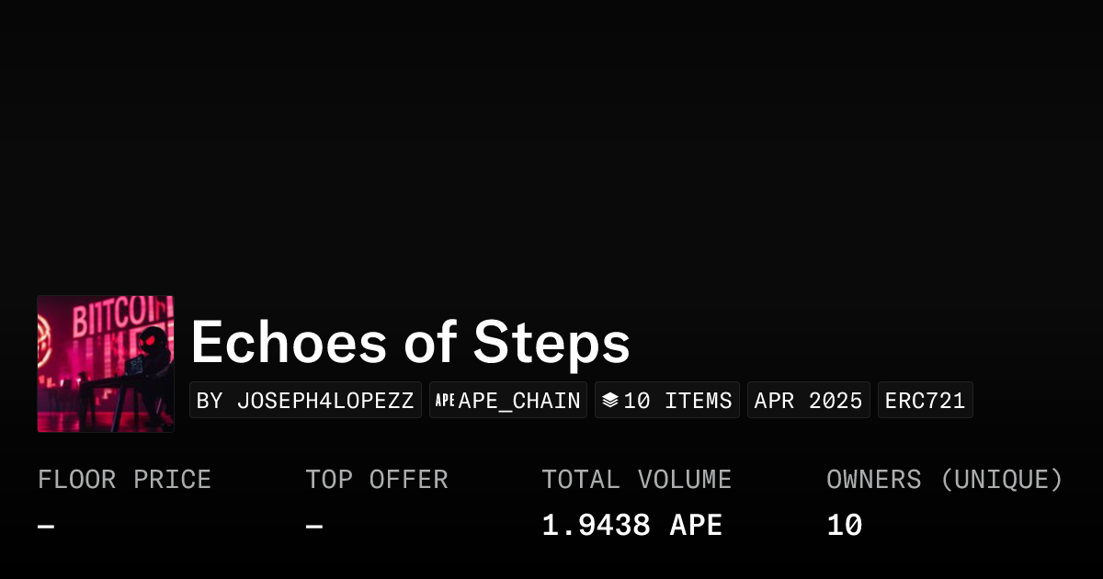Open the Echoes of Steps collection title

point(410,343)
